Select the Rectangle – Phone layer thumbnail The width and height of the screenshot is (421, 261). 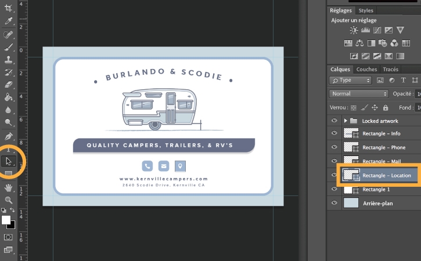[x=351, y=147]
